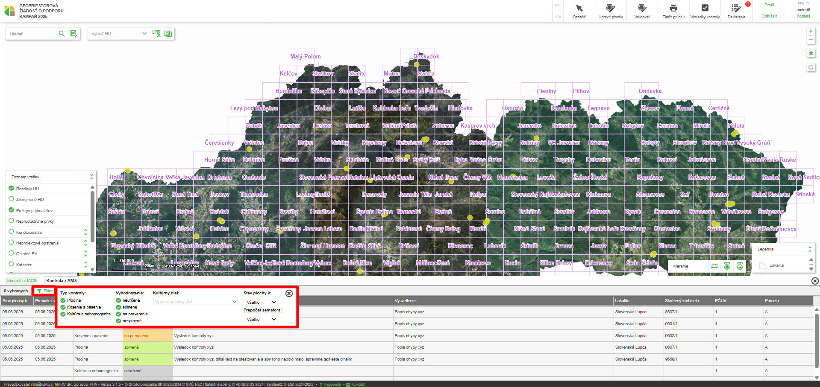Switch to the Kontrola z IACS tab

pyautogui.click(x=22, y=281)
